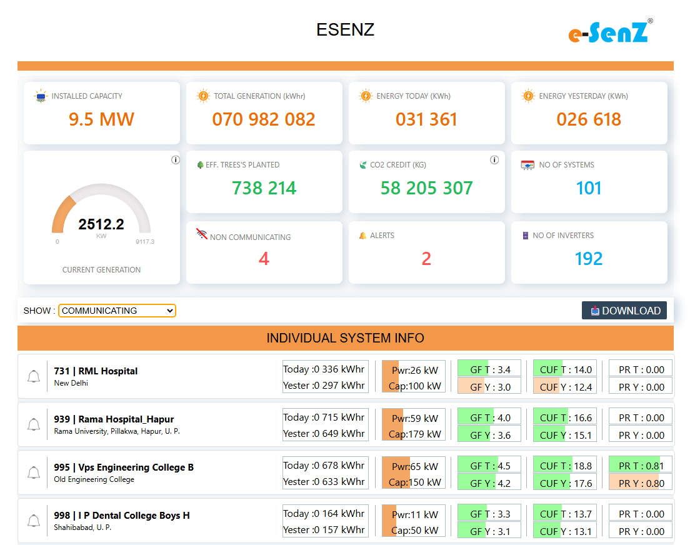Click Pwr:59 kW for Rama Hospital_Hapur
Viewport: 690px width, 545px height.
coord(414,417)
